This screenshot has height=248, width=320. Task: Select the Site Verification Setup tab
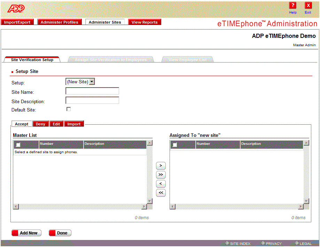(32, 59)
